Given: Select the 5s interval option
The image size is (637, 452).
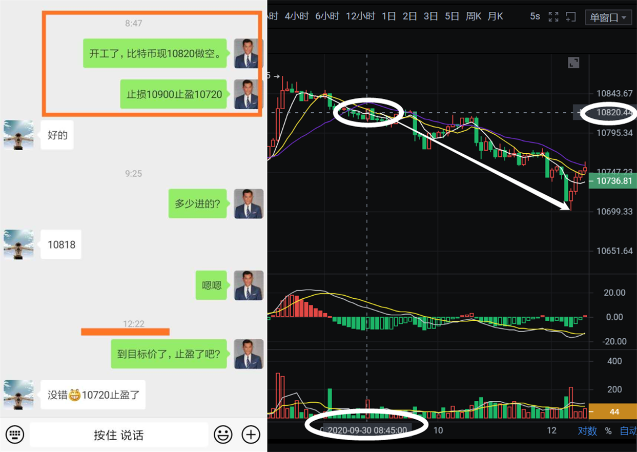Looking at the screenshot, I should tap(535, 16).
